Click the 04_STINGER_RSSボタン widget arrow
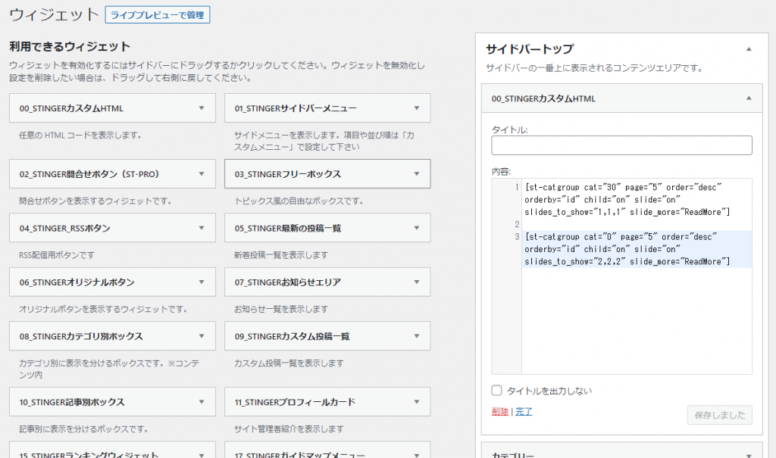 pos(201,228)
